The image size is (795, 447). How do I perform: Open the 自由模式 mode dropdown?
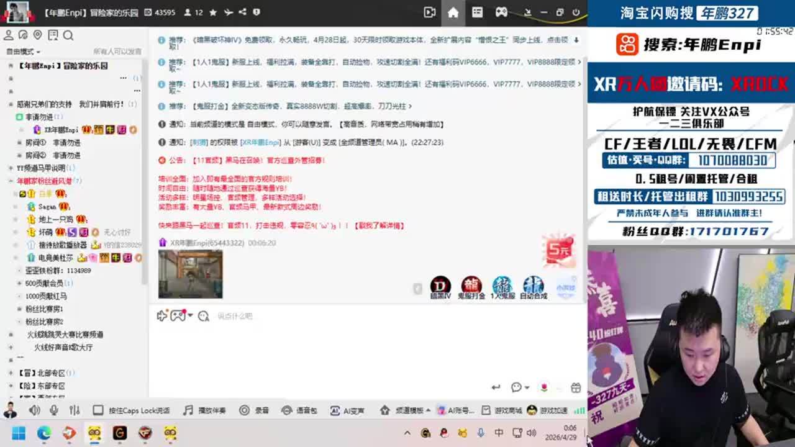23,52
